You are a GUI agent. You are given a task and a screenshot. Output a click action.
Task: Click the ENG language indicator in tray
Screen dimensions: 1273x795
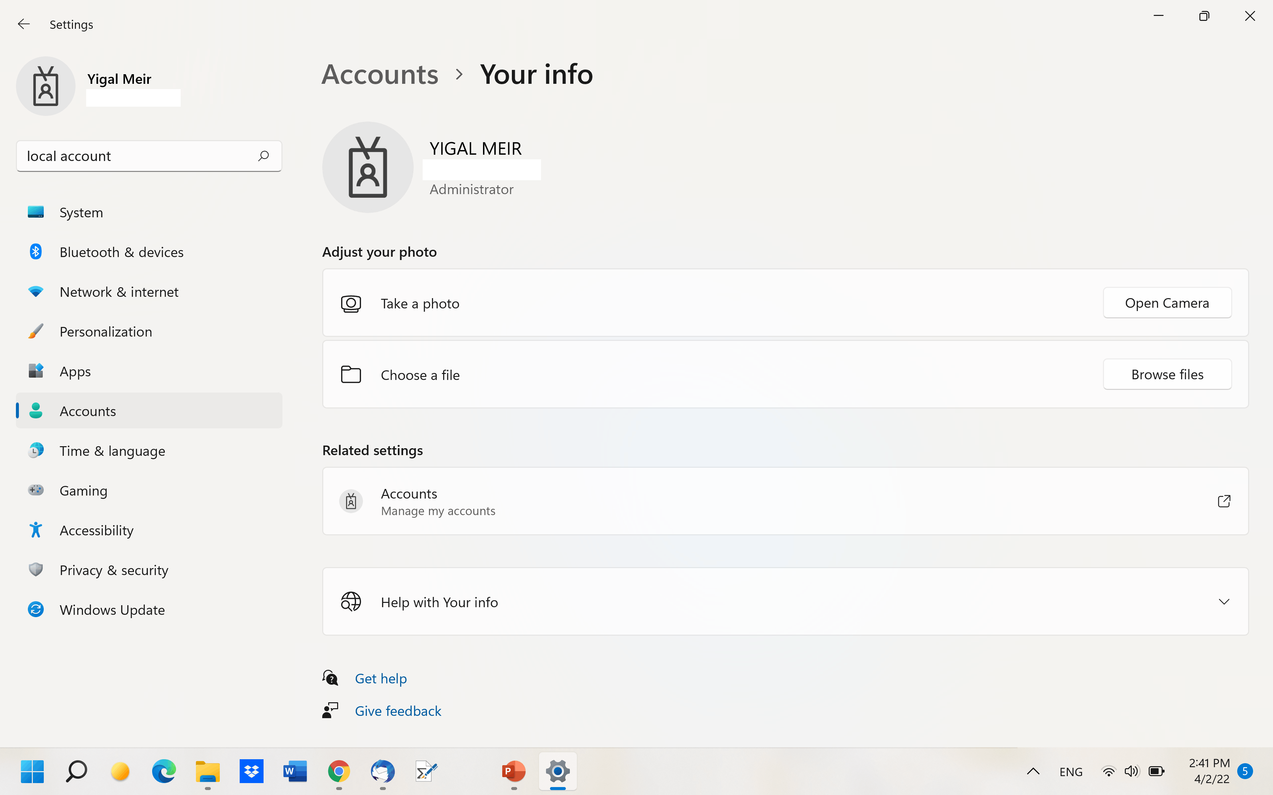point(1070,771)
